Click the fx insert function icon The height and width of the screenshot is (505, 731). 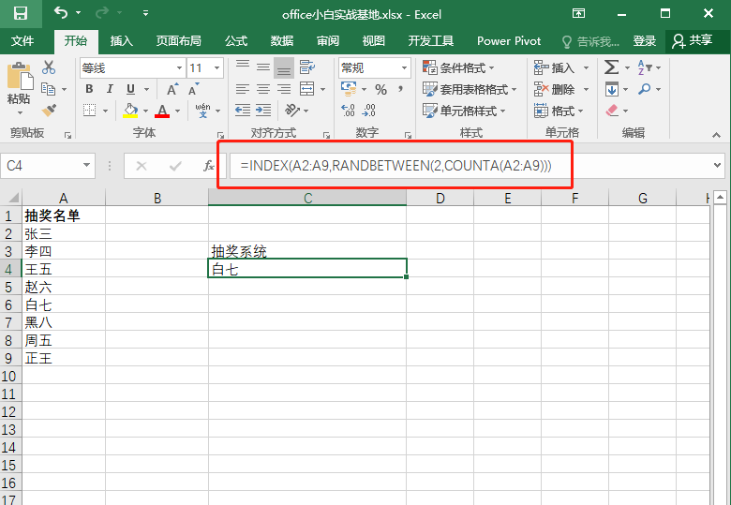click(209, 166)
